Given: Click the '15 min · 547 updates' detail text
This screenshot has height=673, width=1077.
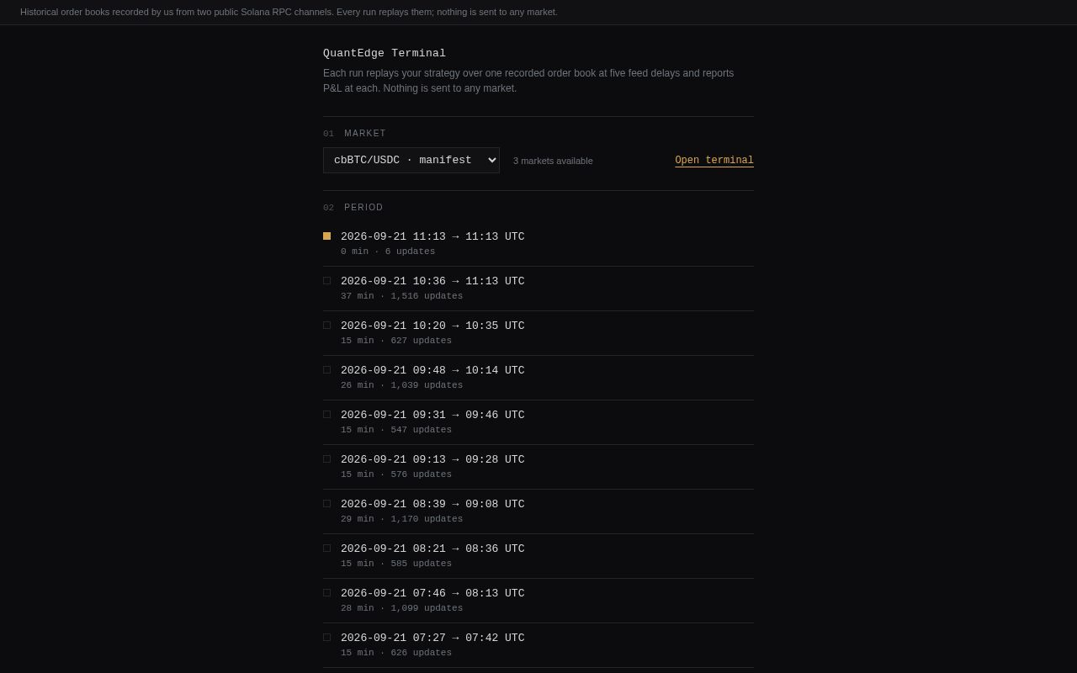Looking at the screenshot, I should pyautogui.click(x=396, y=430).
